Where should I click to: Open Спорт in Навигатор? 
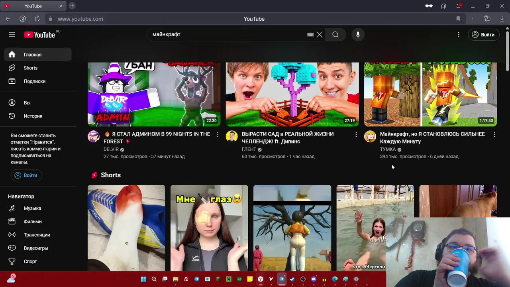[38, 261]
